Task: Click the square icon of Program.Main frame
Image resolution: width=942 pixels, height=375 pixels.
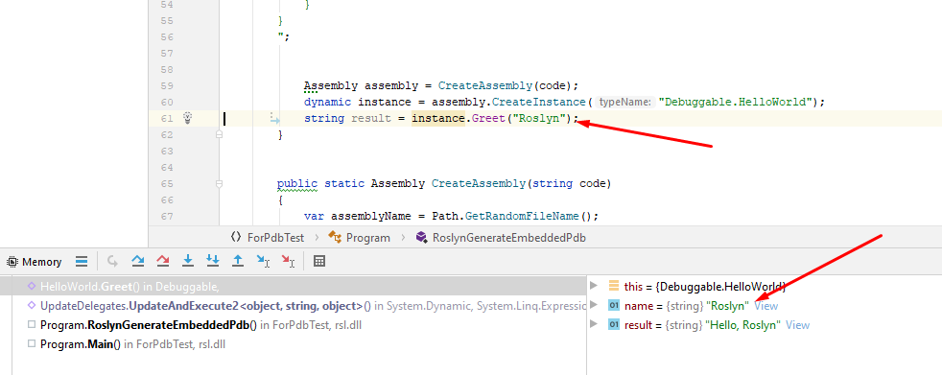Action: [32, 344]
